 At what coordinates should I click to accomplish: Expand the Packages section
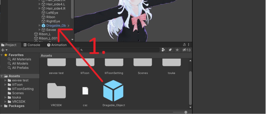tap(2, 106)
